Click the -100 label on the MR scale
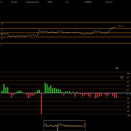The image size is (131, 131). click(128, 116)
